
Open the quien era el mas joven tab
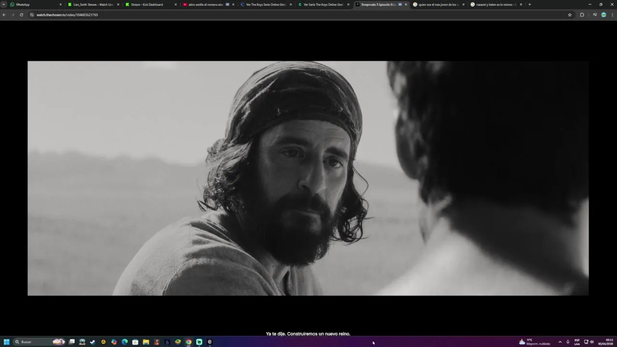(438, 4)
